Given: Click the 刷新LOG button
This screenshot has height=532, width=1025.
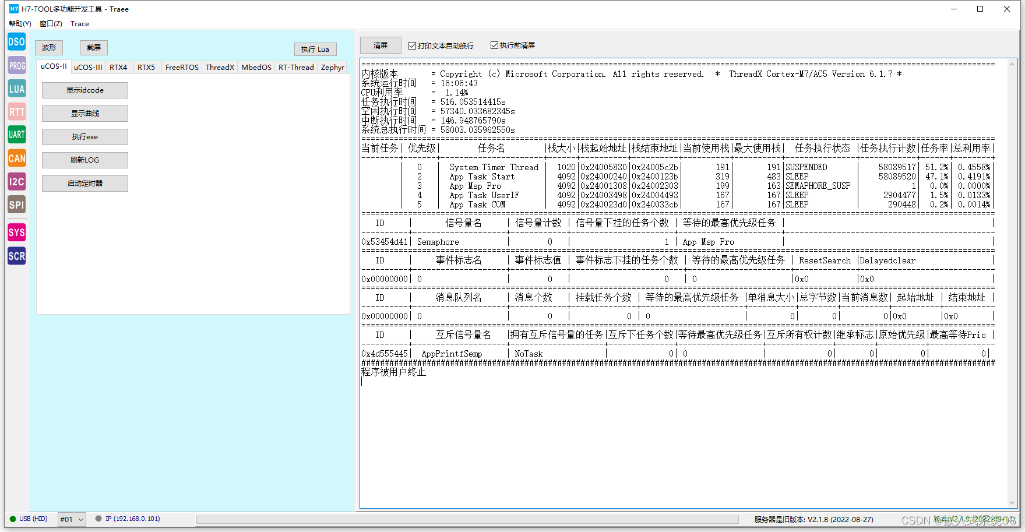Looking at the screenshot, I should 85,160.
